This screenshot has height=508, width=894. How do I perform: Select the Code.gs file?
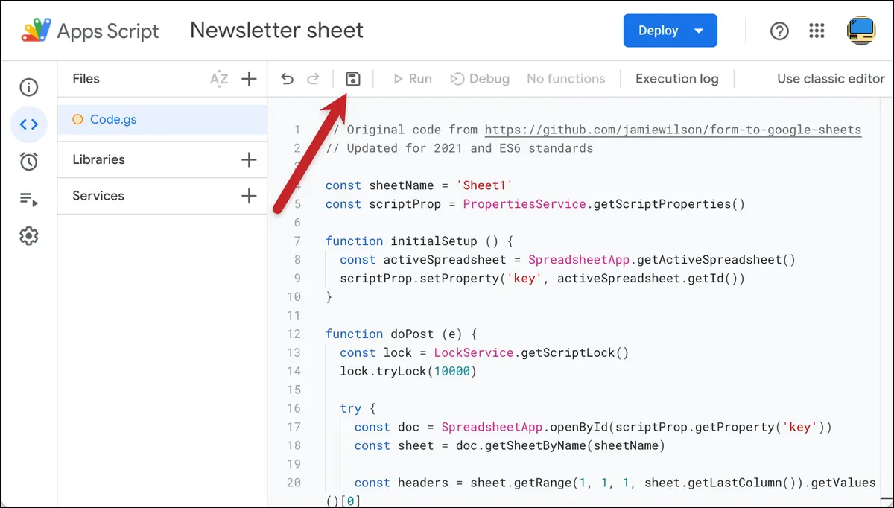click(162, 119)
